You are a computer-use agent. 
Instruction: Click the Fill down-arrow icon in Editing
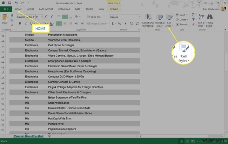pyautogui.click(x=193, y=20)
